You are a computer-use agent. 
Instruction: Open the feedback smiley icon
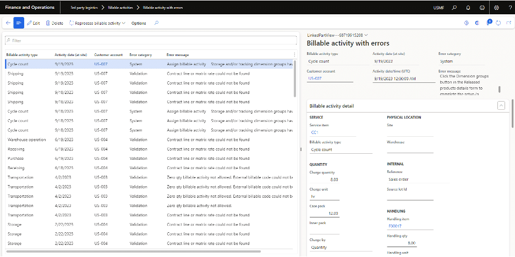click(x=482, y=7)
